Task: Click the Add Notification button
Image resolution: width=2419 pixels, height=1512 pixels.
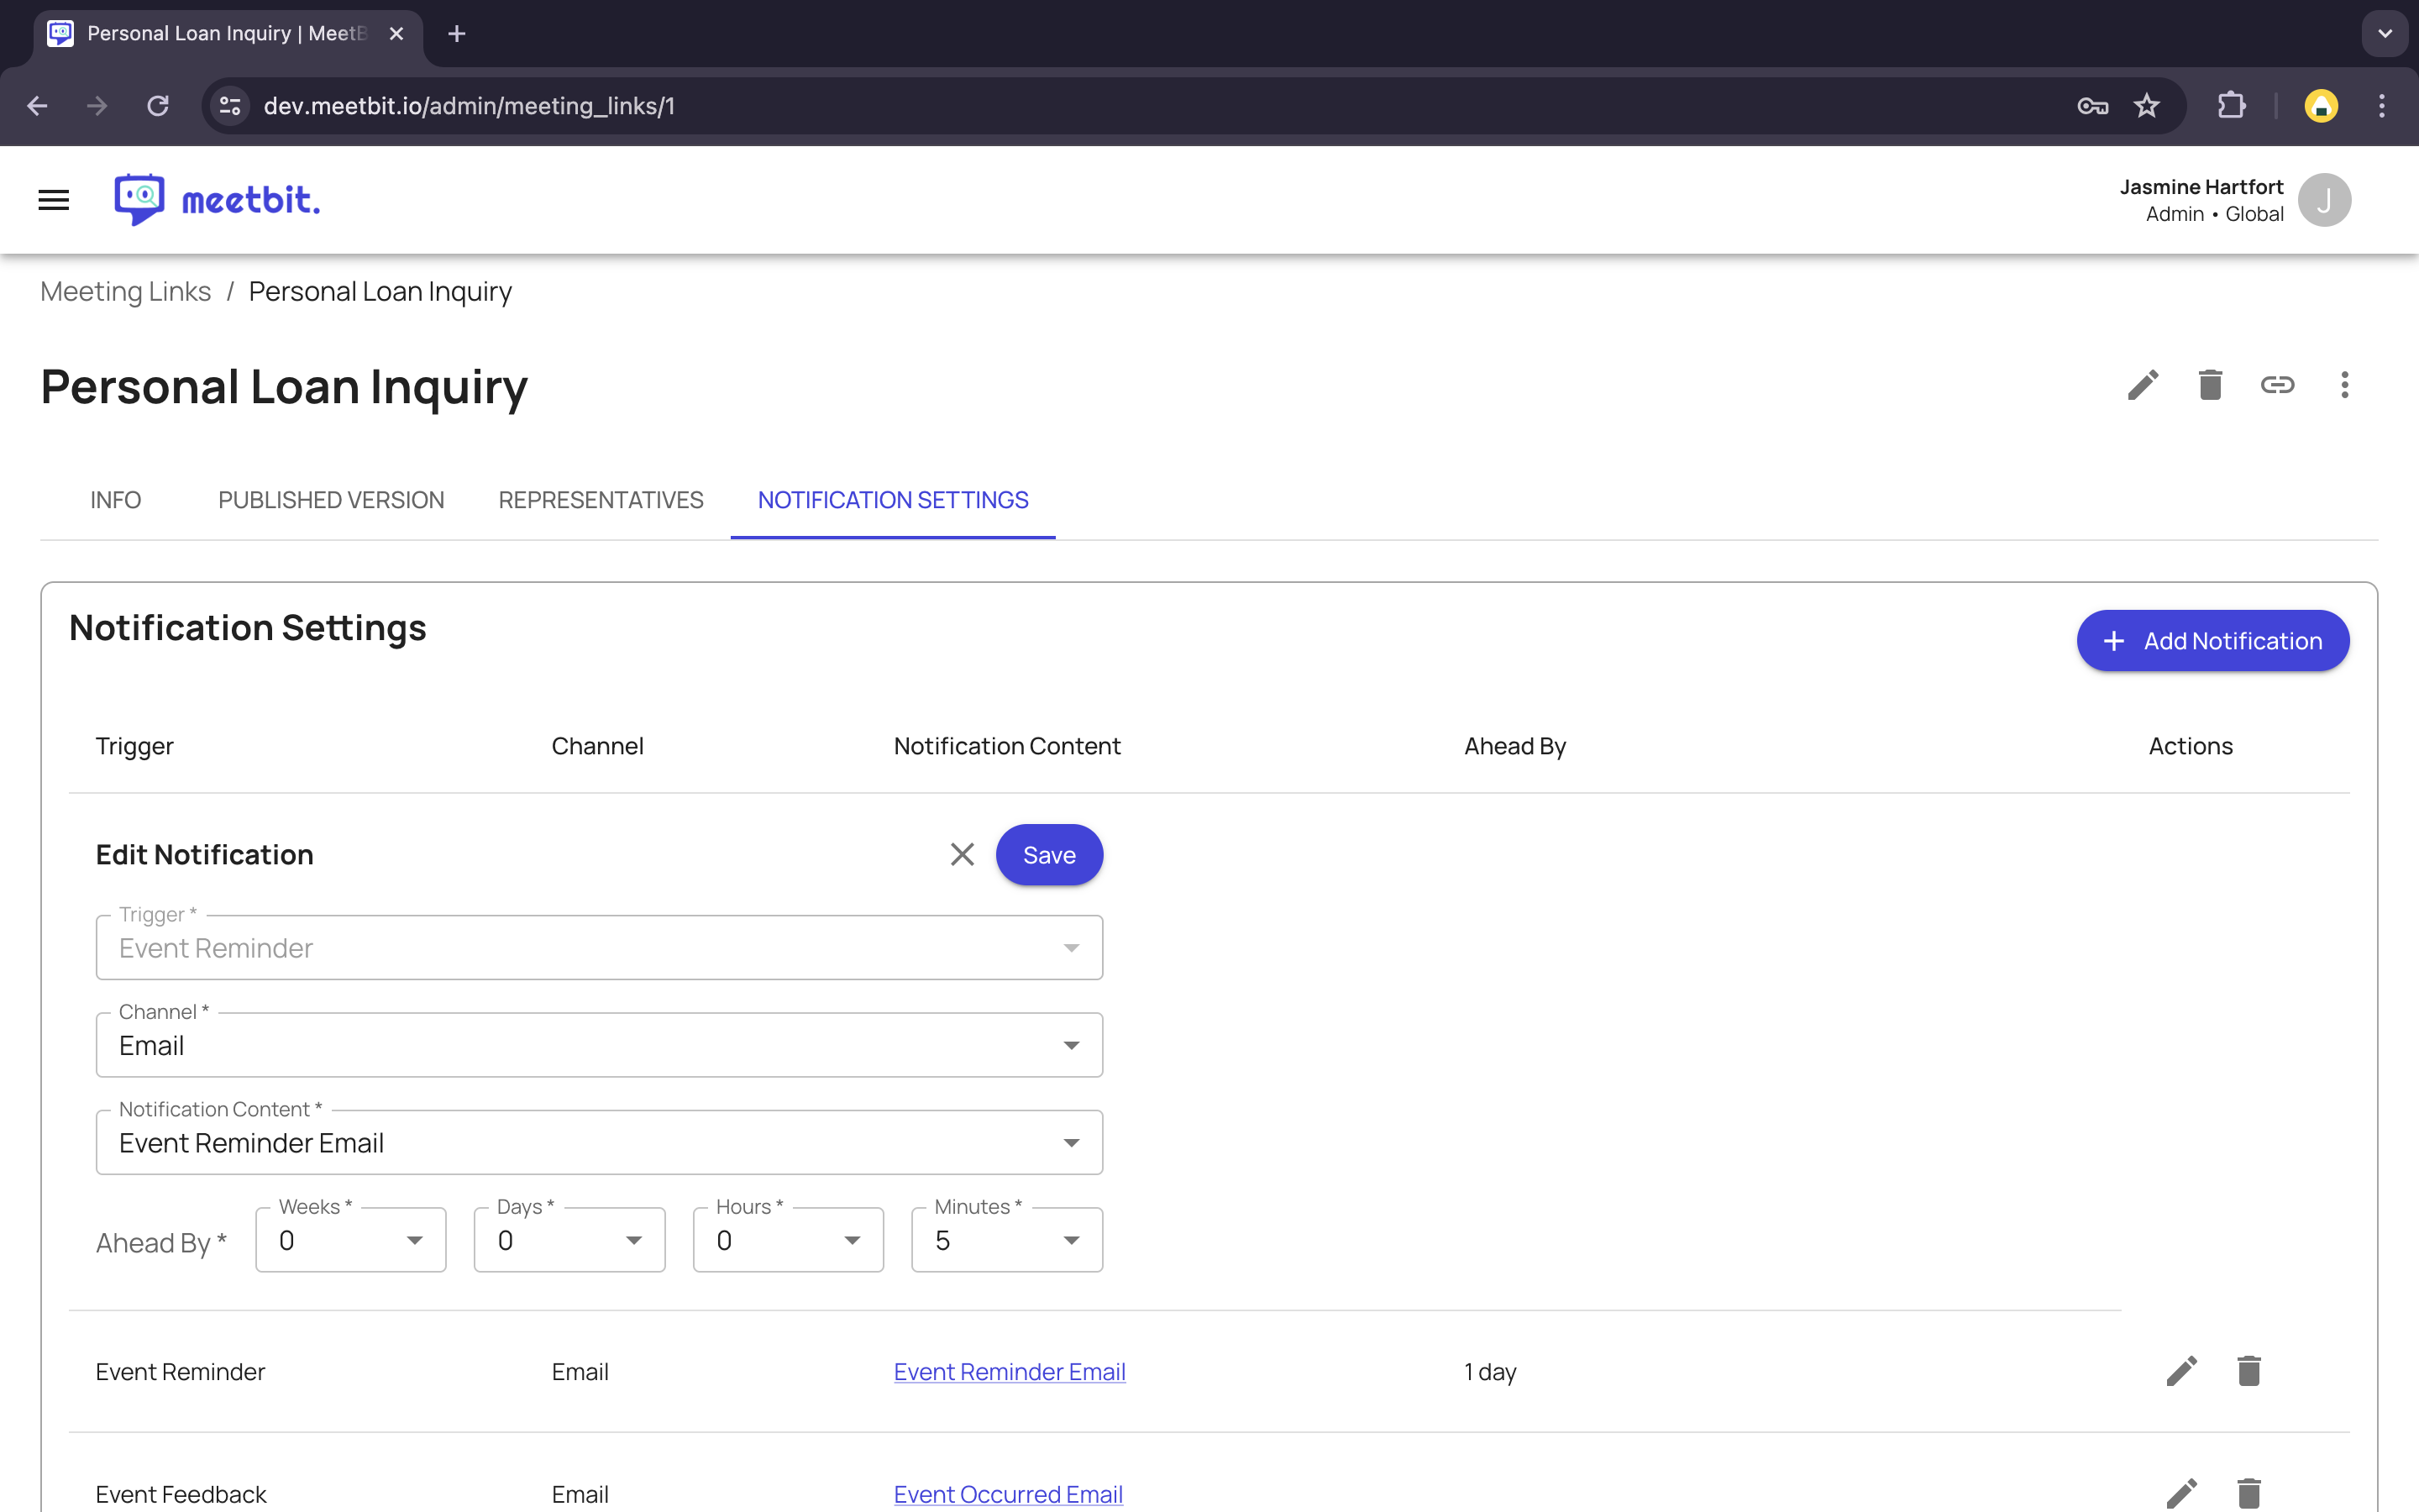Action: [2212, 641]
